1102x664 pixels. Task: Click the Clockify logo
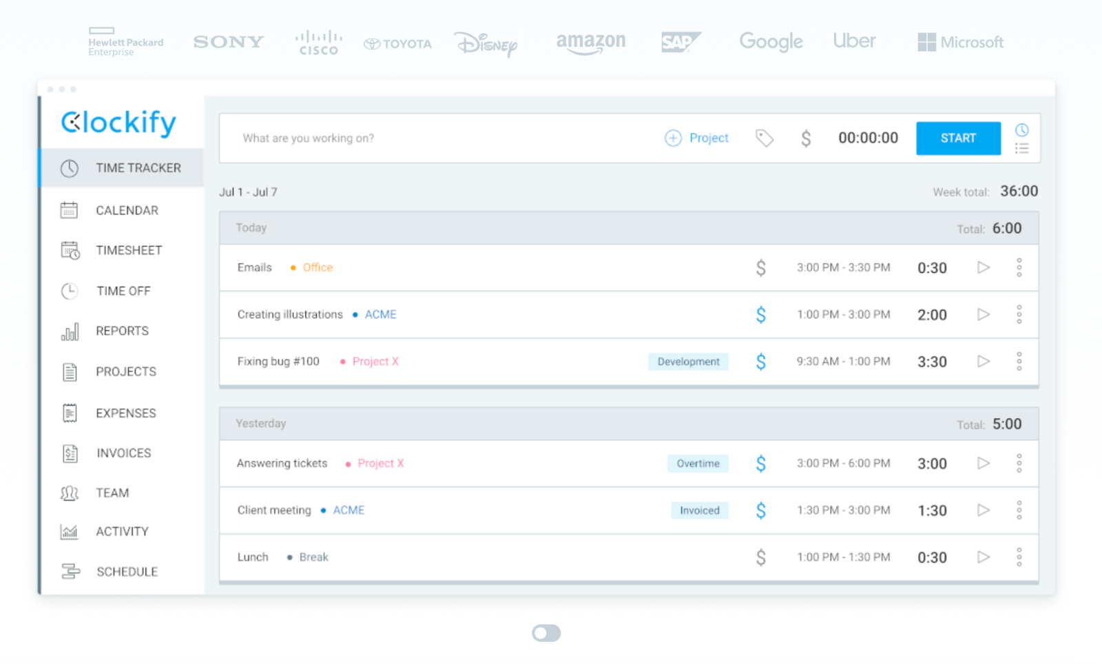point(118,123)
